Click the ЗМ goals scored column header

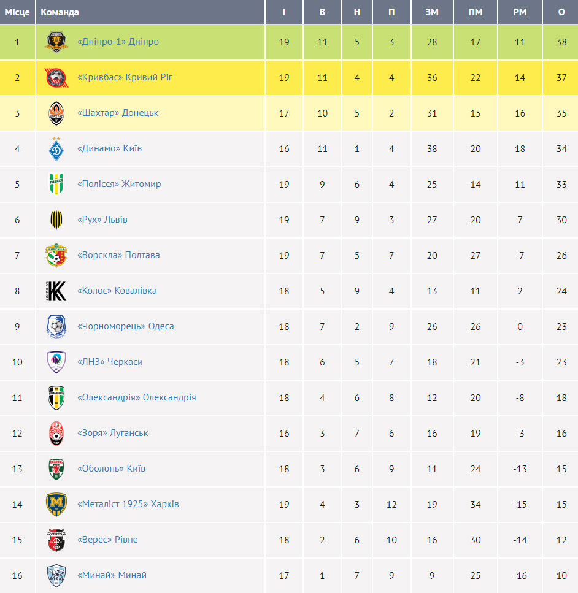(432, 12)
